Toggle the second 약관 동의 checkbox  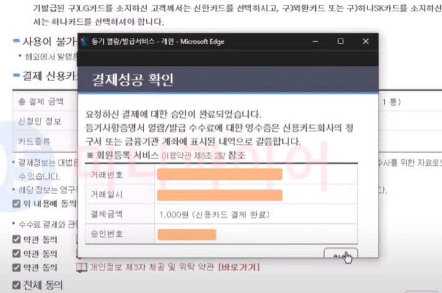coord(16,253)
